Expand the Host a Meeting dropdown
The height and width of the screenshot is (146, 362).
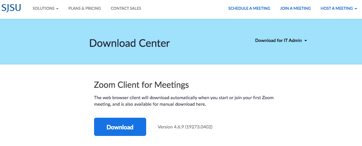[x=337, y=8]
